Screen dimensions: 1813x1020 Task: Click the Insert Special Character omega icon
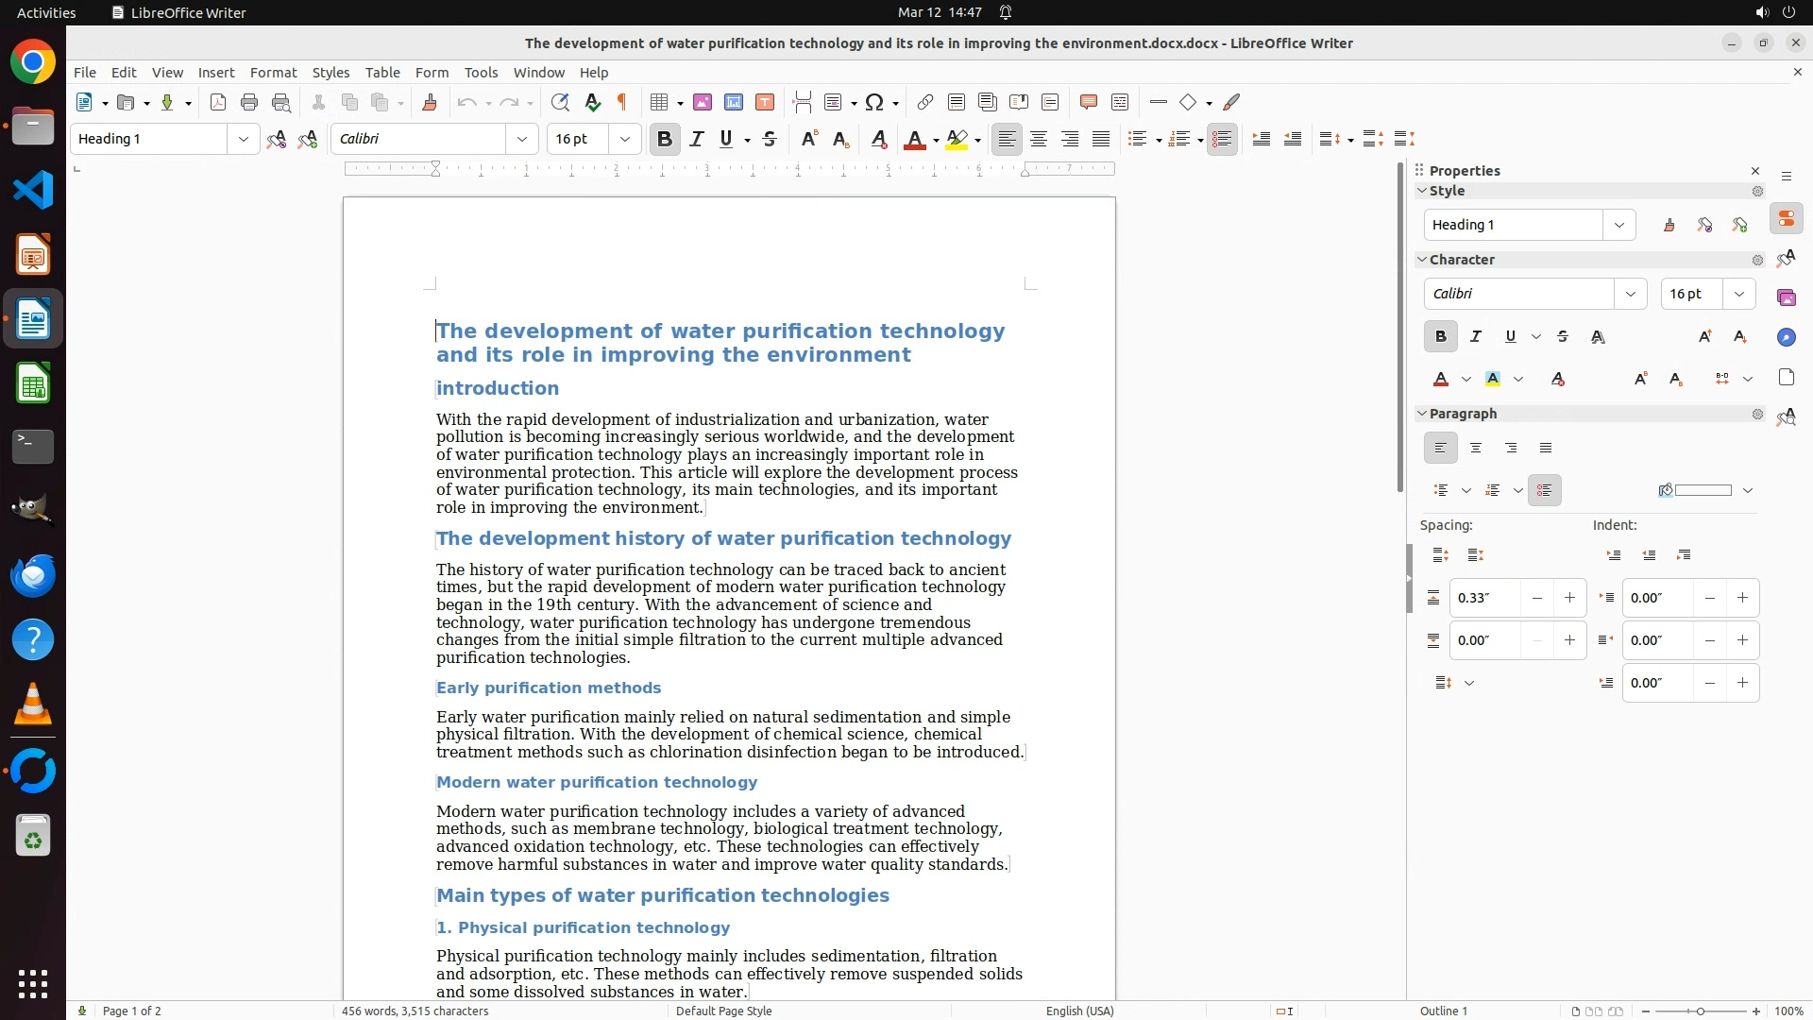click(874, 103)
